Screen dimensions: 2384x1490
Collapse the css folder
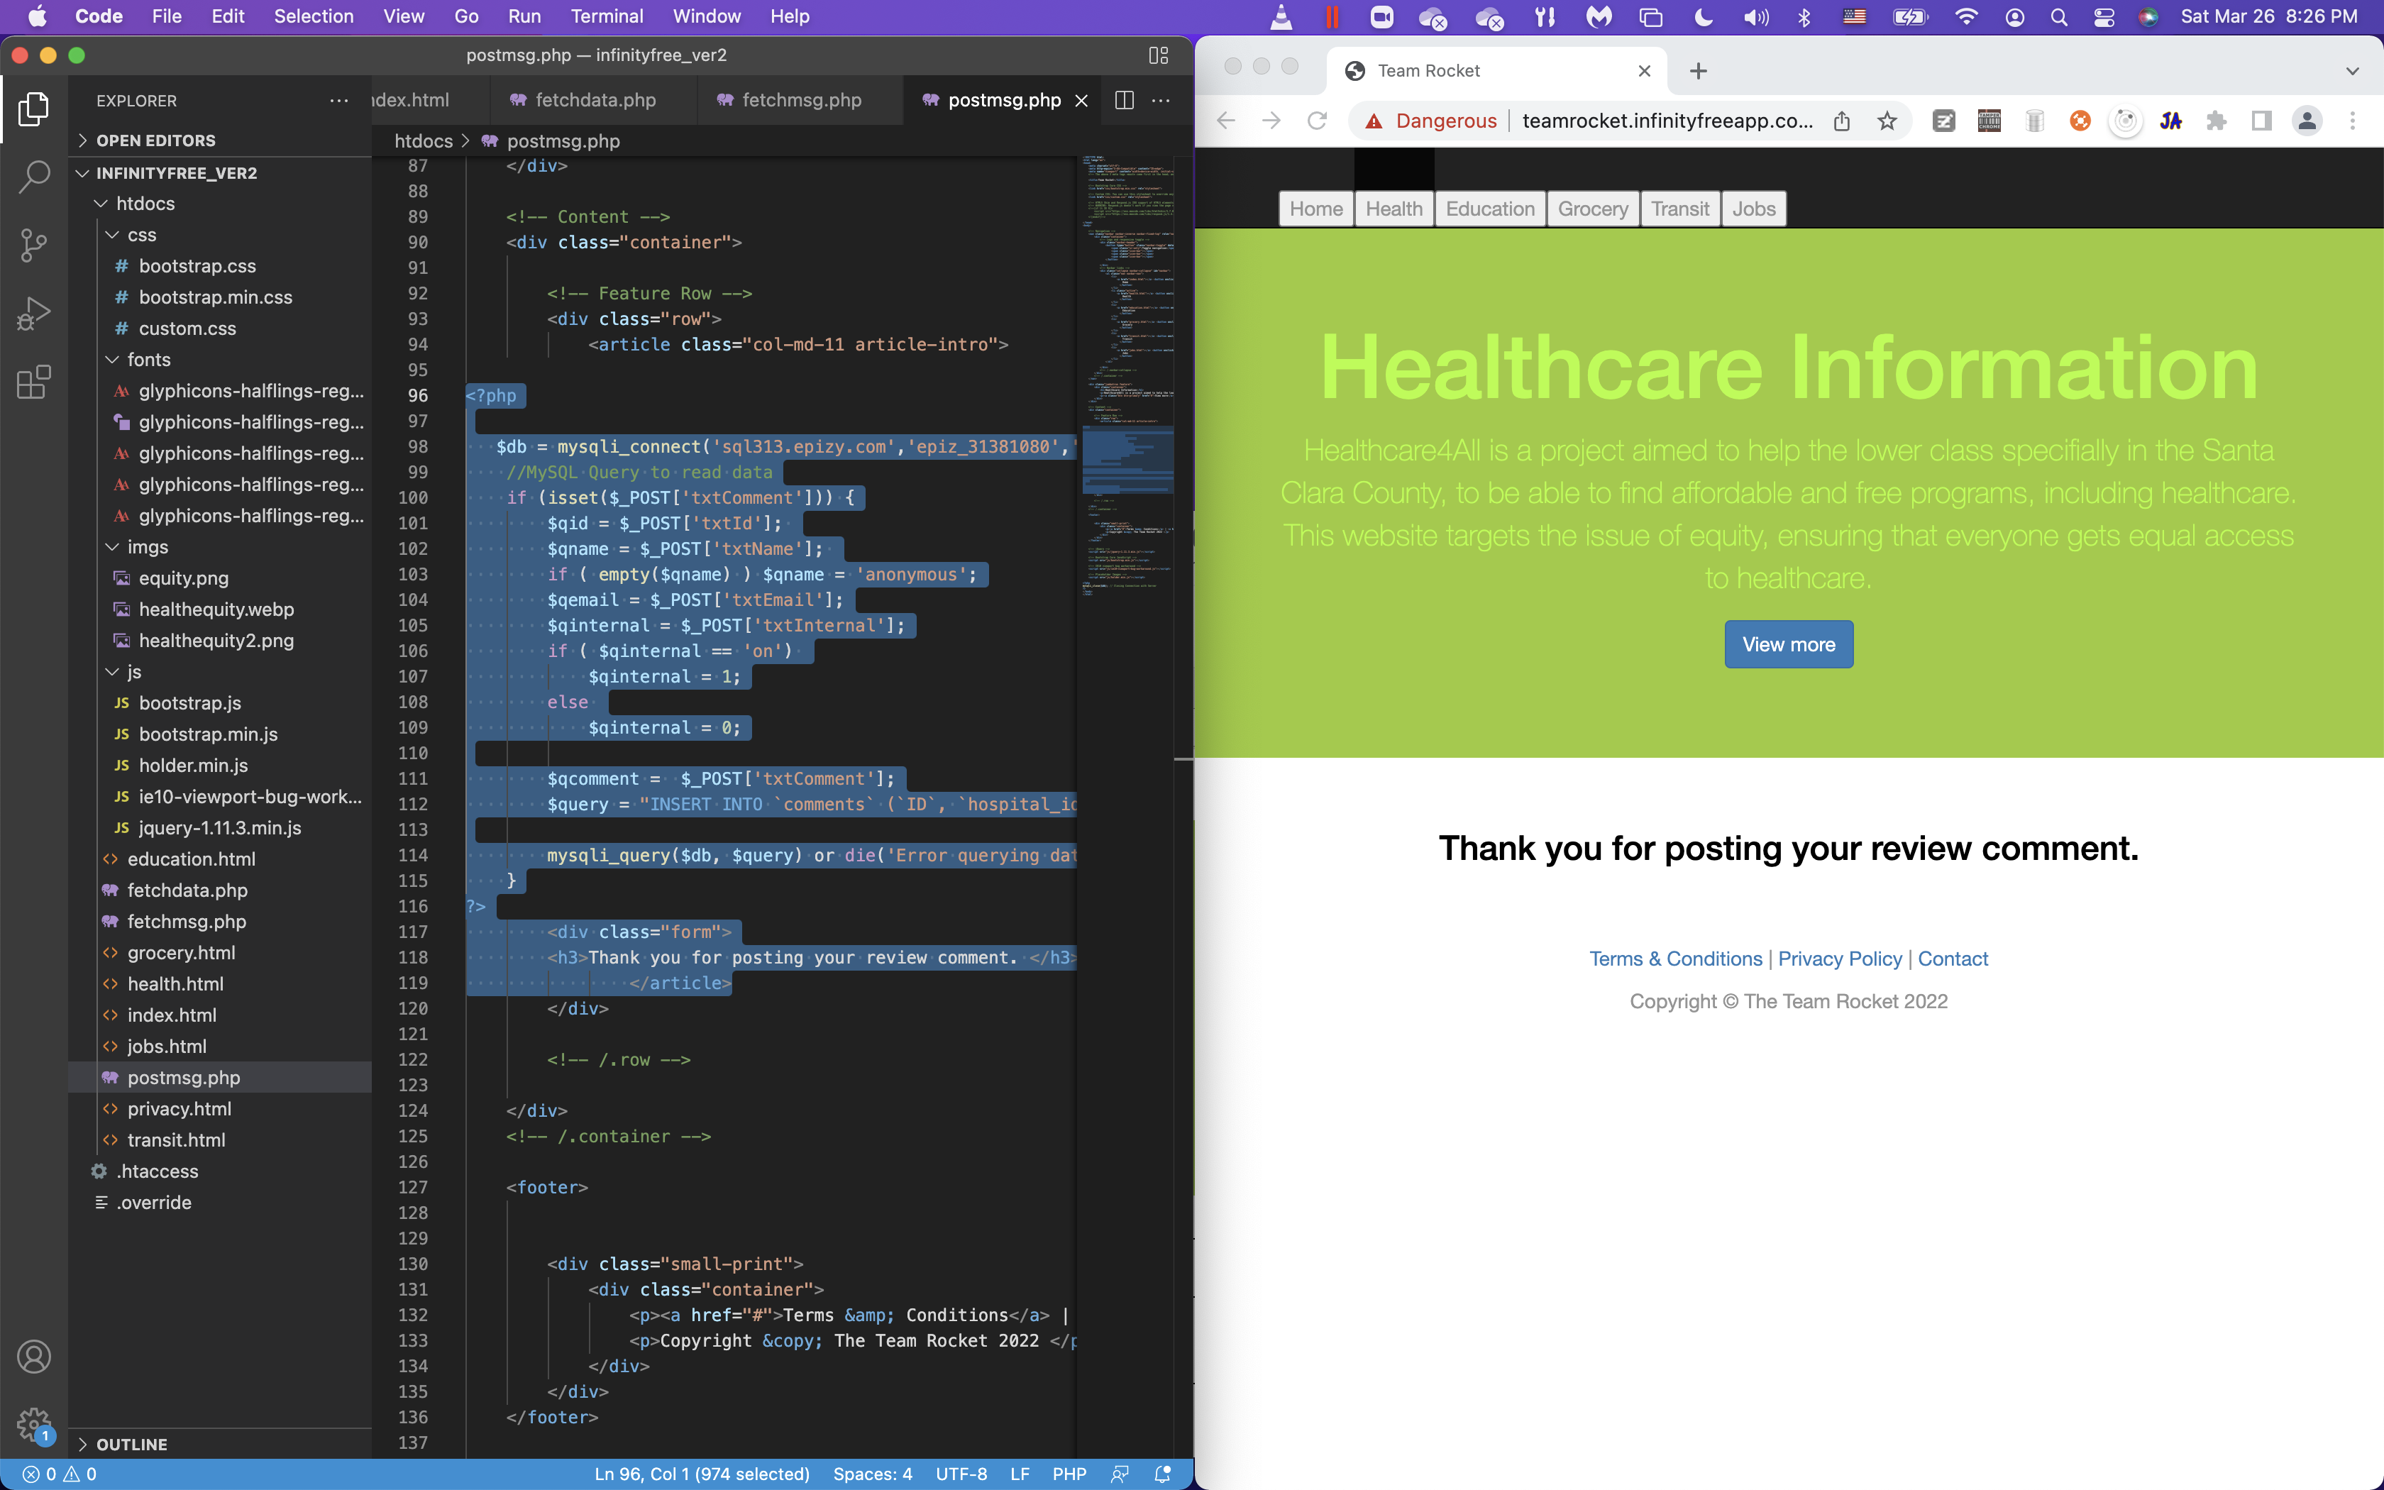(142, 235)
